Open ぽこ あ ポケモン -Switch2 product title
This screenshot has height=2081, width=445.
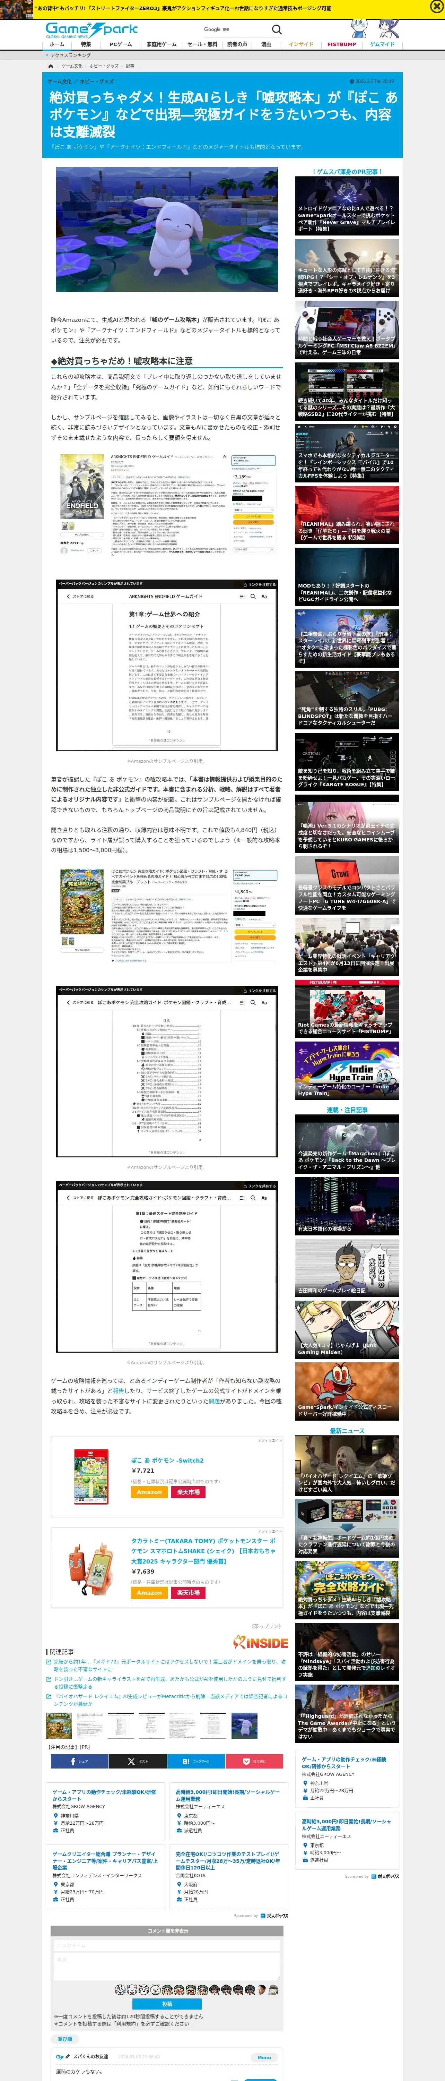(167, 1461)
